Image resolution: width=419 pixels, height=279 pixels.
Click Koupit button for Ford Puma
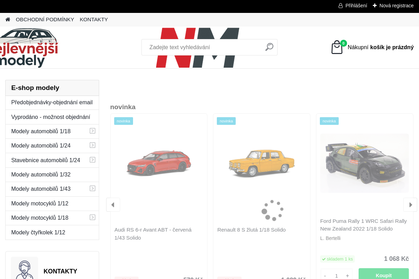click(x=384, y=274)
